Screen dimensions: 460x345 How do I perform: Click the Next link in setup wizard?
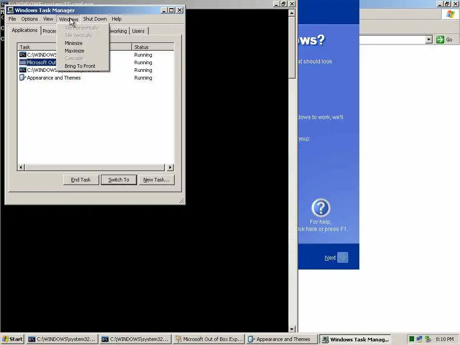click(x=330, y=258)
